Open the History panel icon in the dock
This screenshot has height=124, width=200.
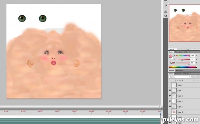166,5
